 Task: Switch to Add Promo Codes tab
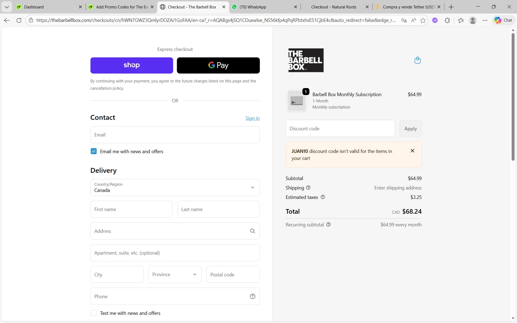coord(121,7)
